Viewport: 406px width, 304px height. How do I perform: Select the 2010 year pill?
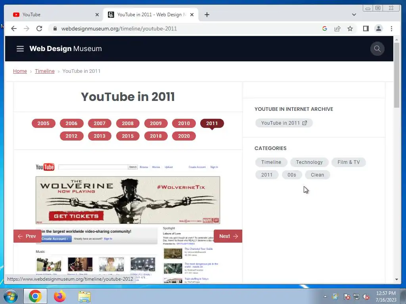click(x=184, y=123)
